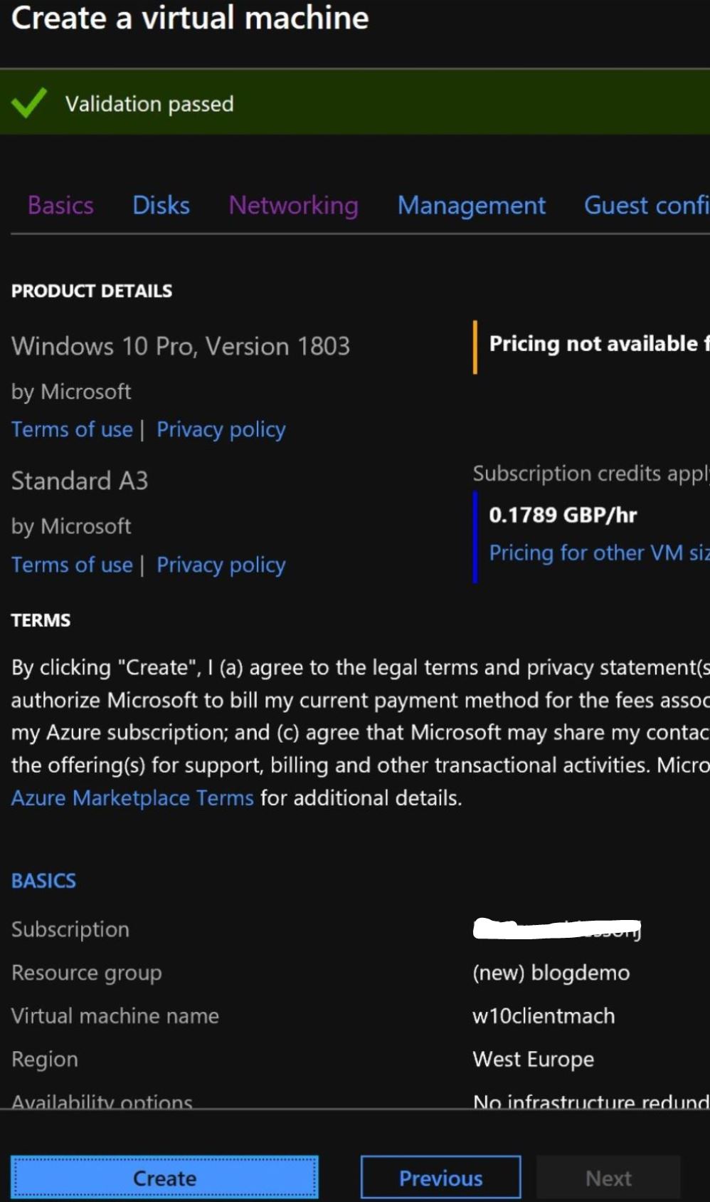Go to the Networking tab
710x1202 pixels.
pos(293,206)
